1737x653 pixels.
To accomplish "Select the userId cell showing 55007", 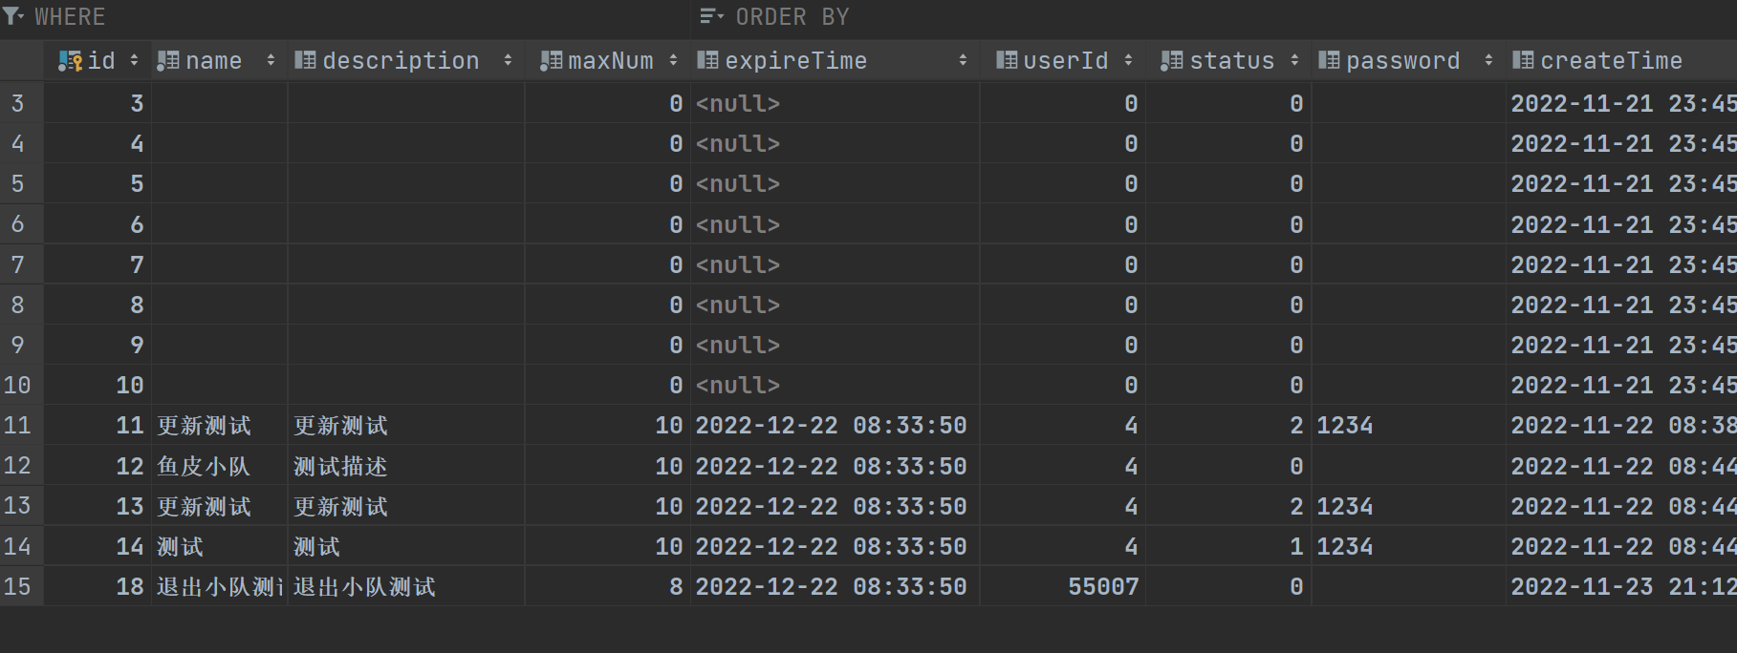I will [x=1102, y=587].
